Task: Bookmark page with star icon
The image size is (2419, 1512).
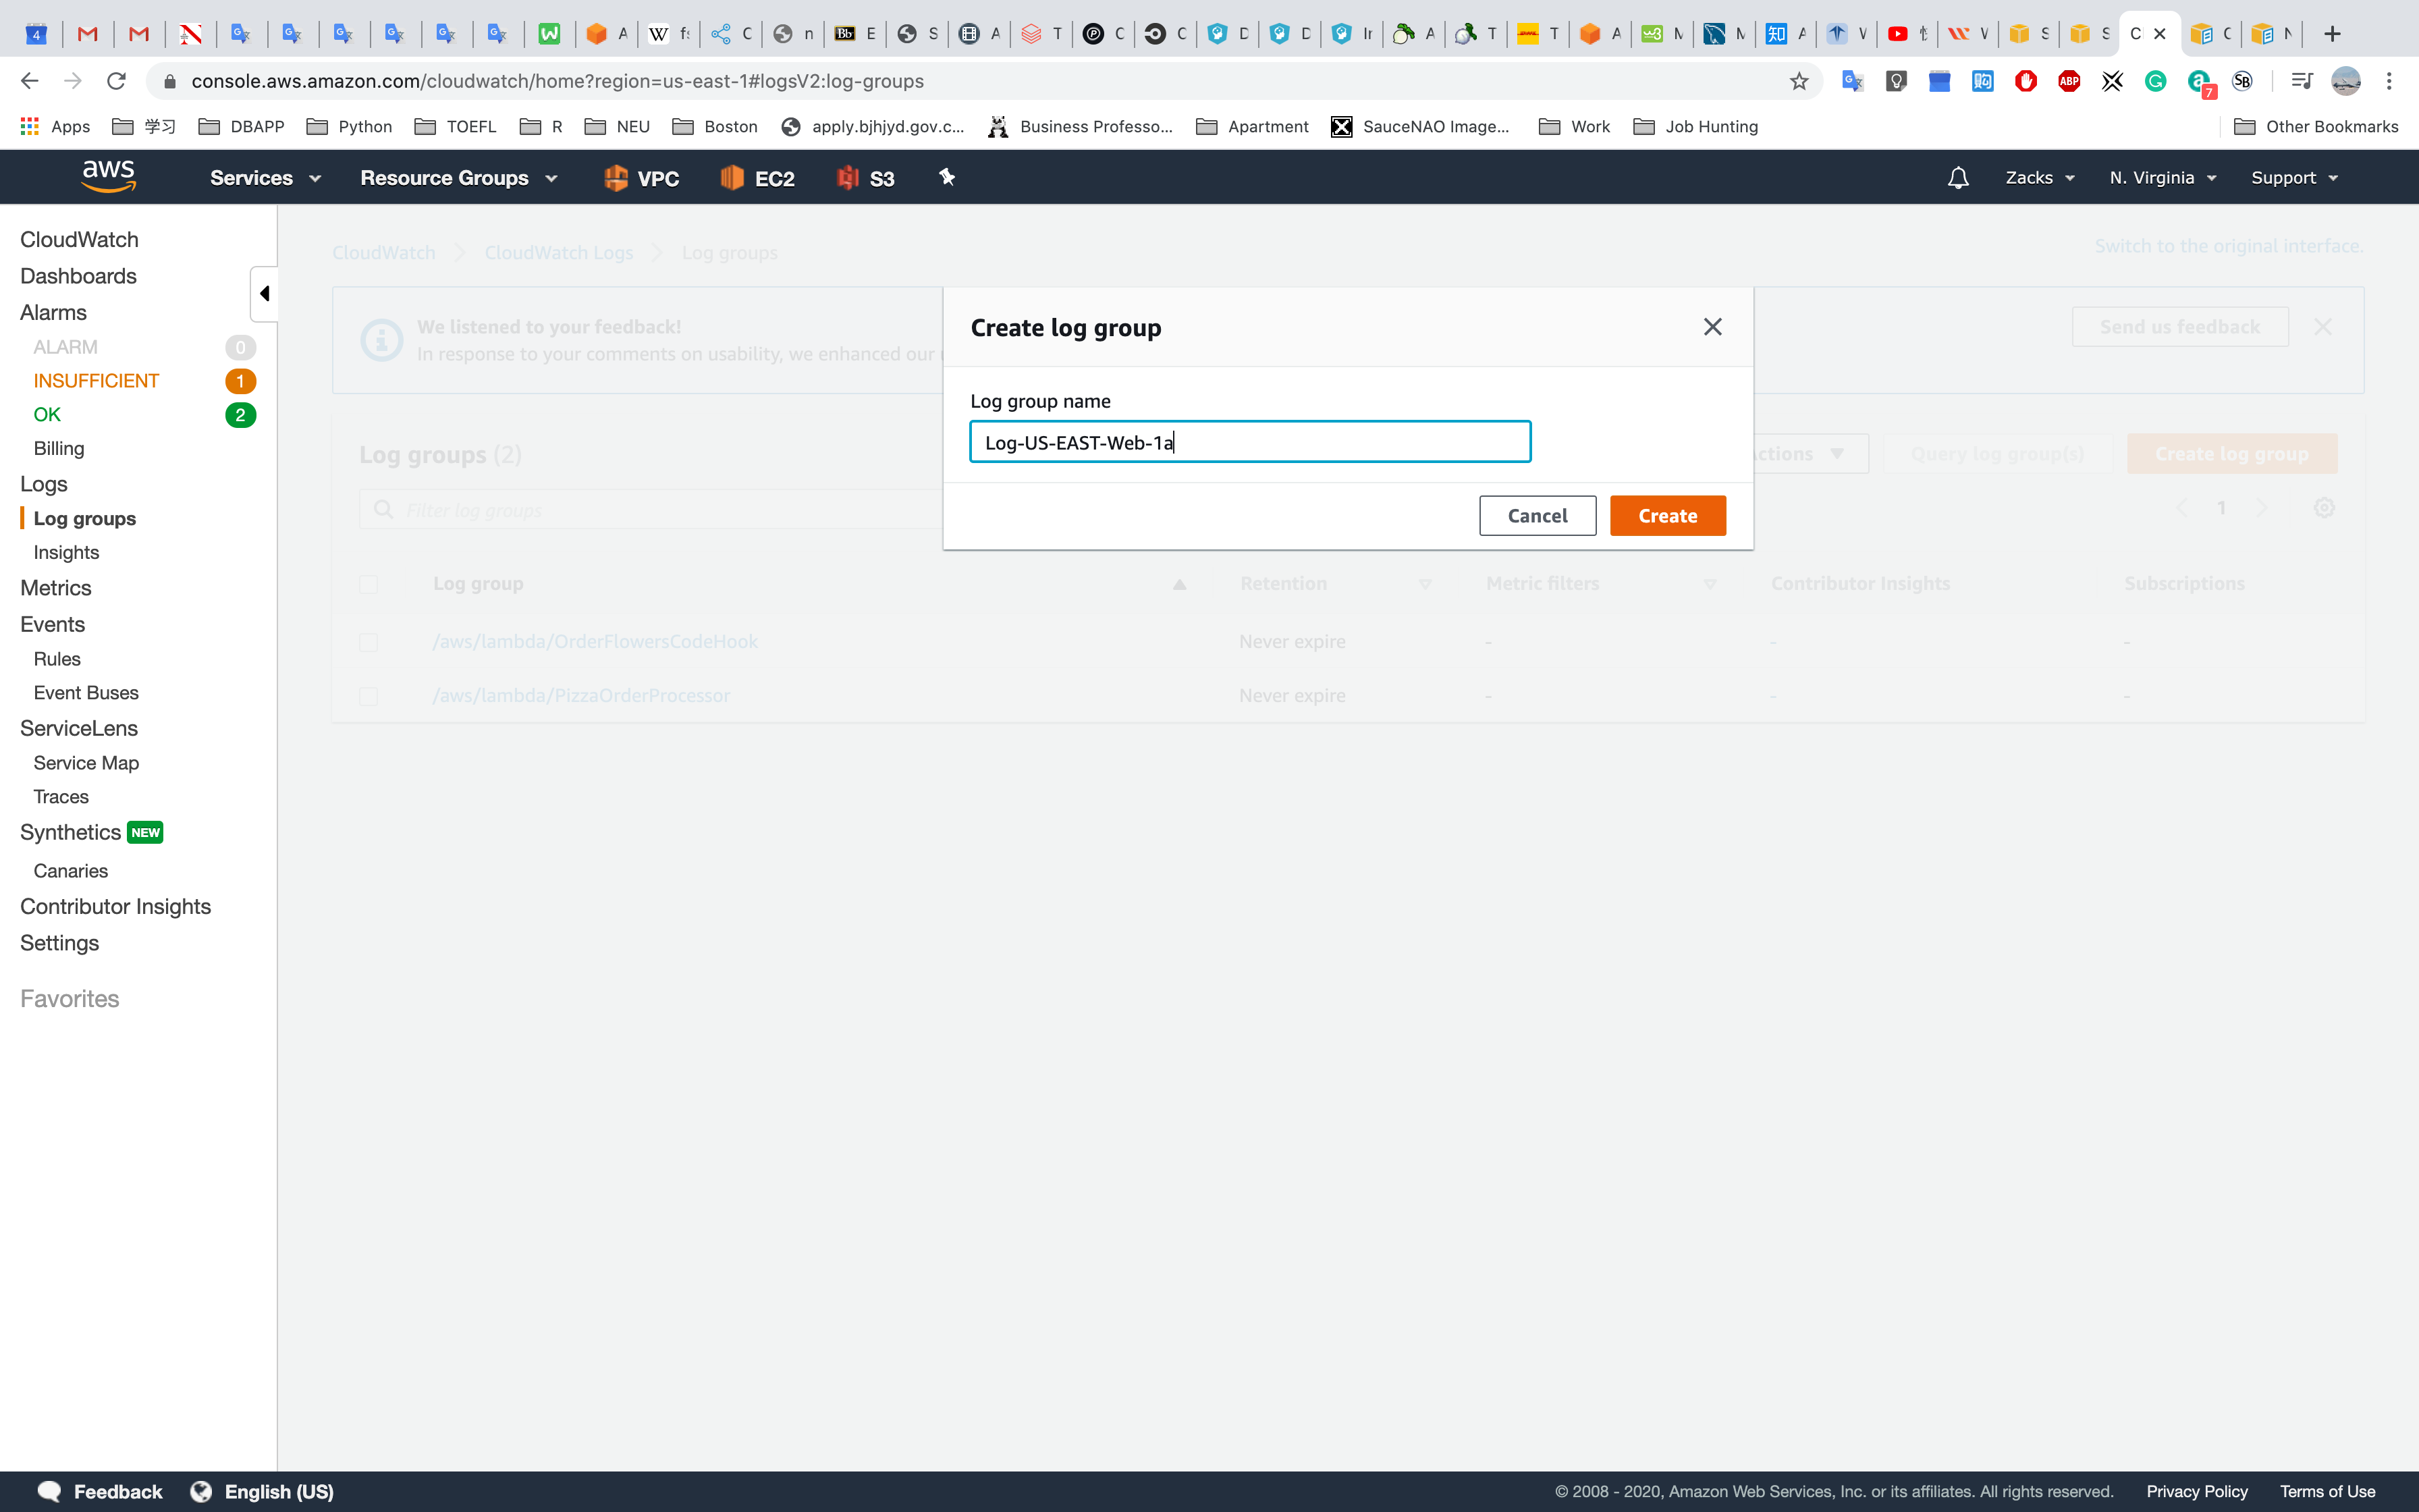Action: coord(1798,81)
